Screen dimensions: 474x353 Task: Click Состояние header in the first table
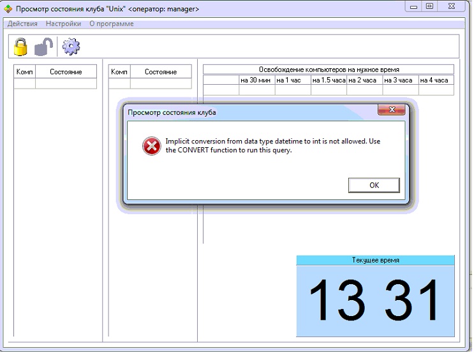pos(66,71)
